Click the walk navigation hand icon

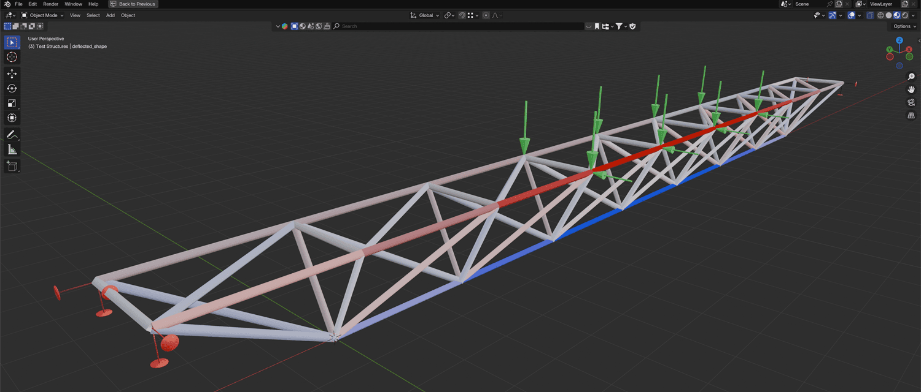911,89
